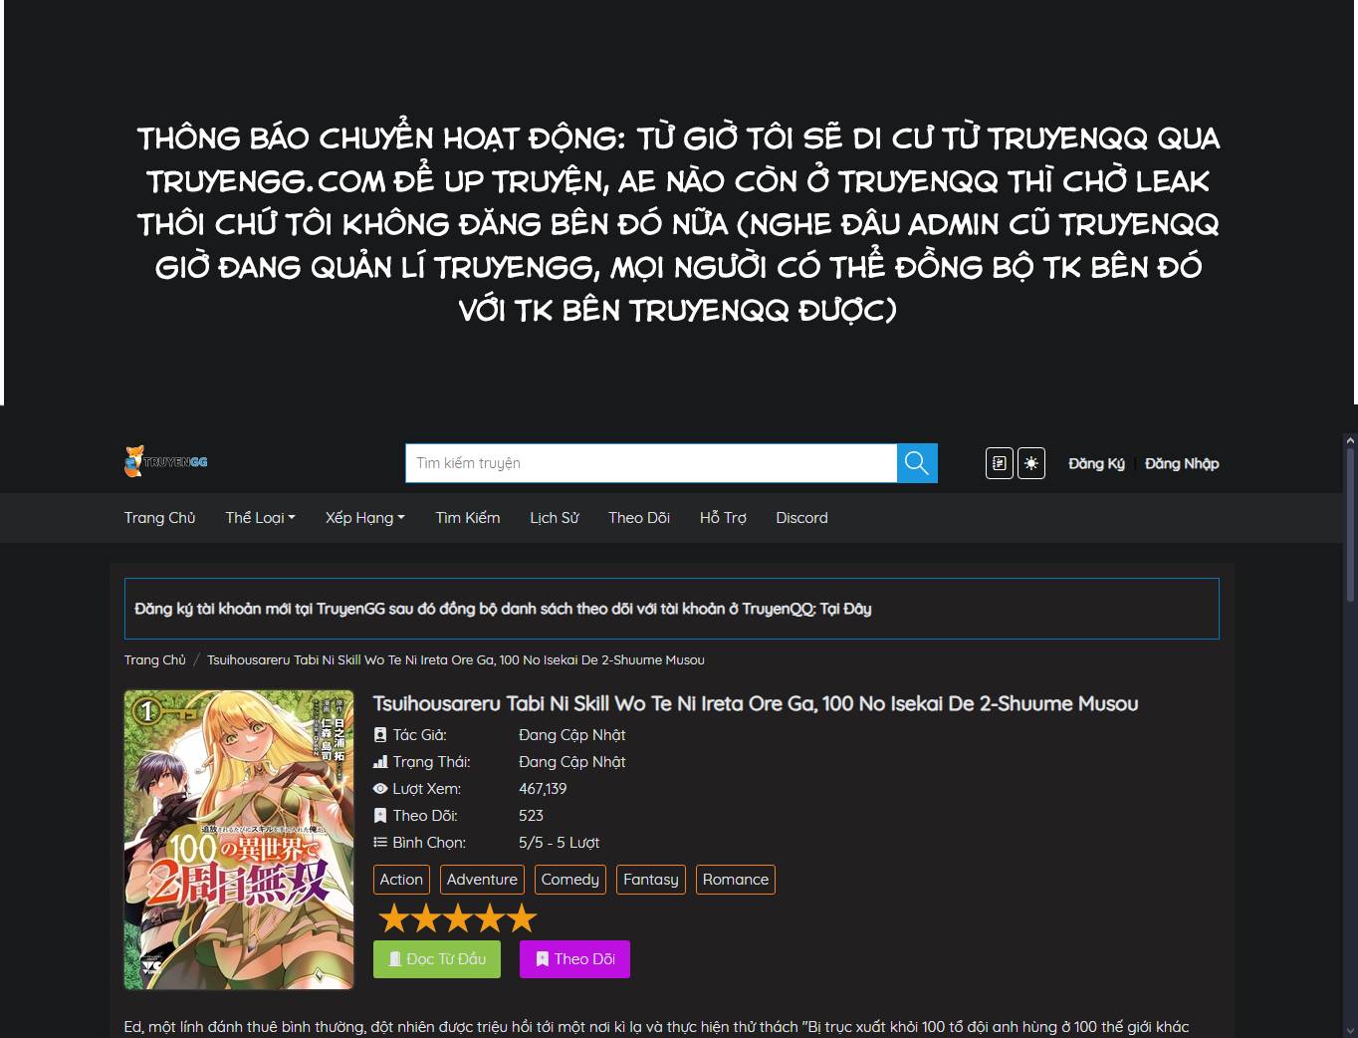Click the TruyenGG fox logo

coord(165,462)
